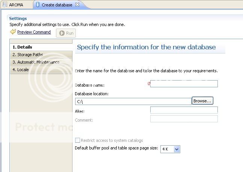Close the Create database tab
243x172 pixels.
[x=77, y=5]
